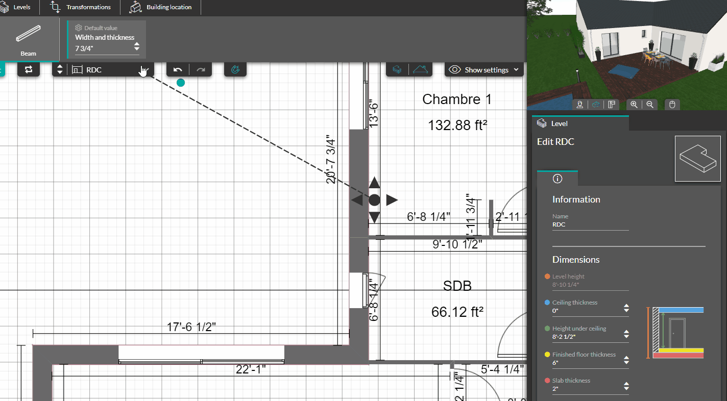Open the Transformations menu
Image resolution: width=727 pixels, height=401 pixels.
point(80,7)
